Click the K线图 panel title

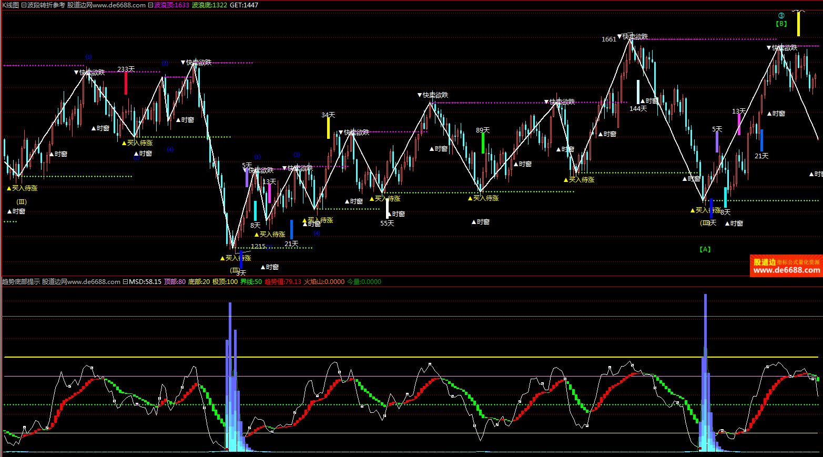pos(10,5)
